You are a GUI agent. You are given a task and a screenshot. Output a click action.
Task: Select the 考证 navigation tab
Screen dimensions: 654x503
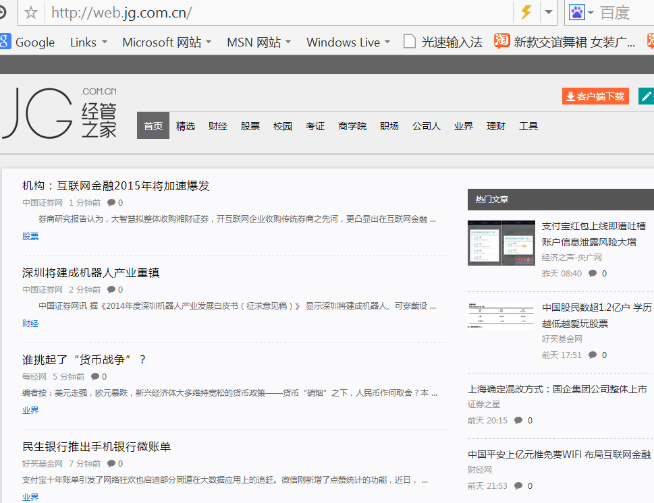(315, 126)
